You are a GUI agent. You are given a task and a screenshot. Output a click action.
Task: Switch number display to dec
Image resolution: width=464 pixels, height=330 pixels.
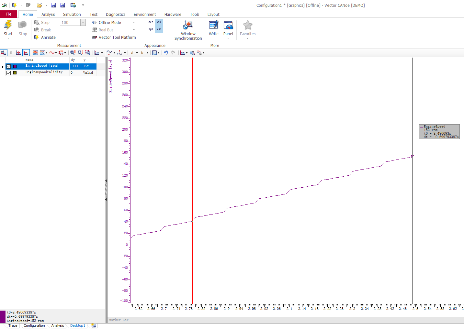pyautogui.click(x=151, y=22)
